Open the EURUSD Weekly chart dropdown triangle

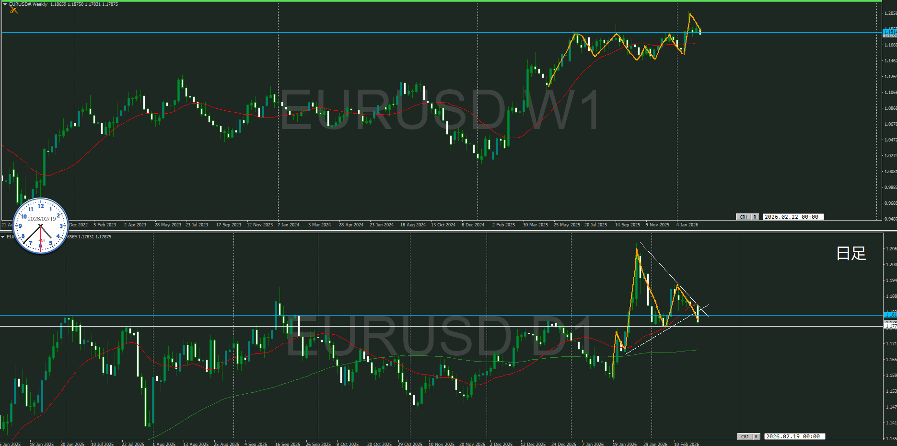point(5,4)
